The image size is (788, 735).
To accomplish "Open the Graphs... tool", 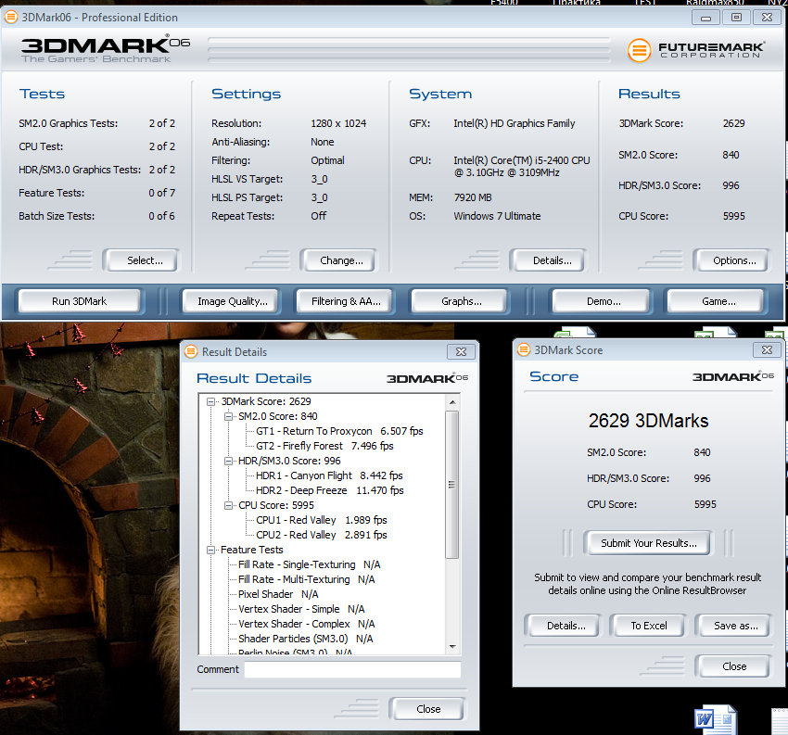I will click(x=460, y=301).
